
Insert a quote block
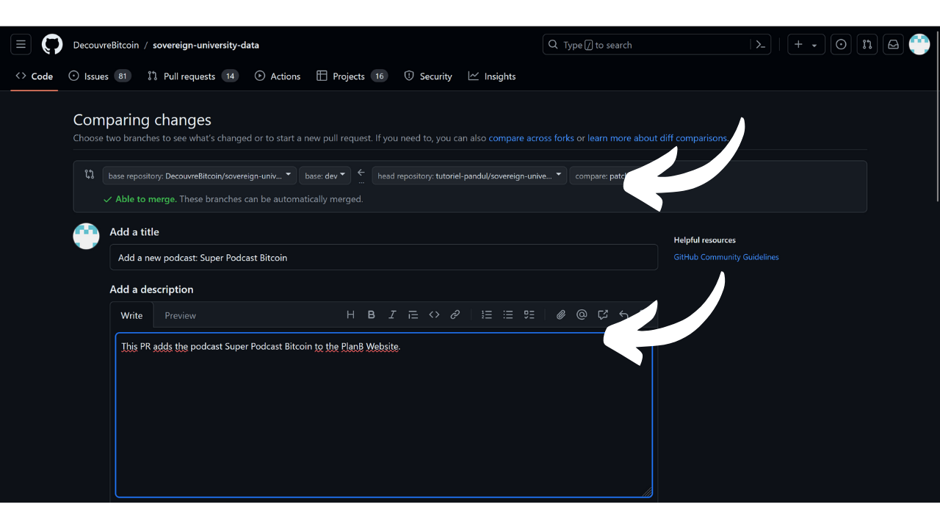413,314
